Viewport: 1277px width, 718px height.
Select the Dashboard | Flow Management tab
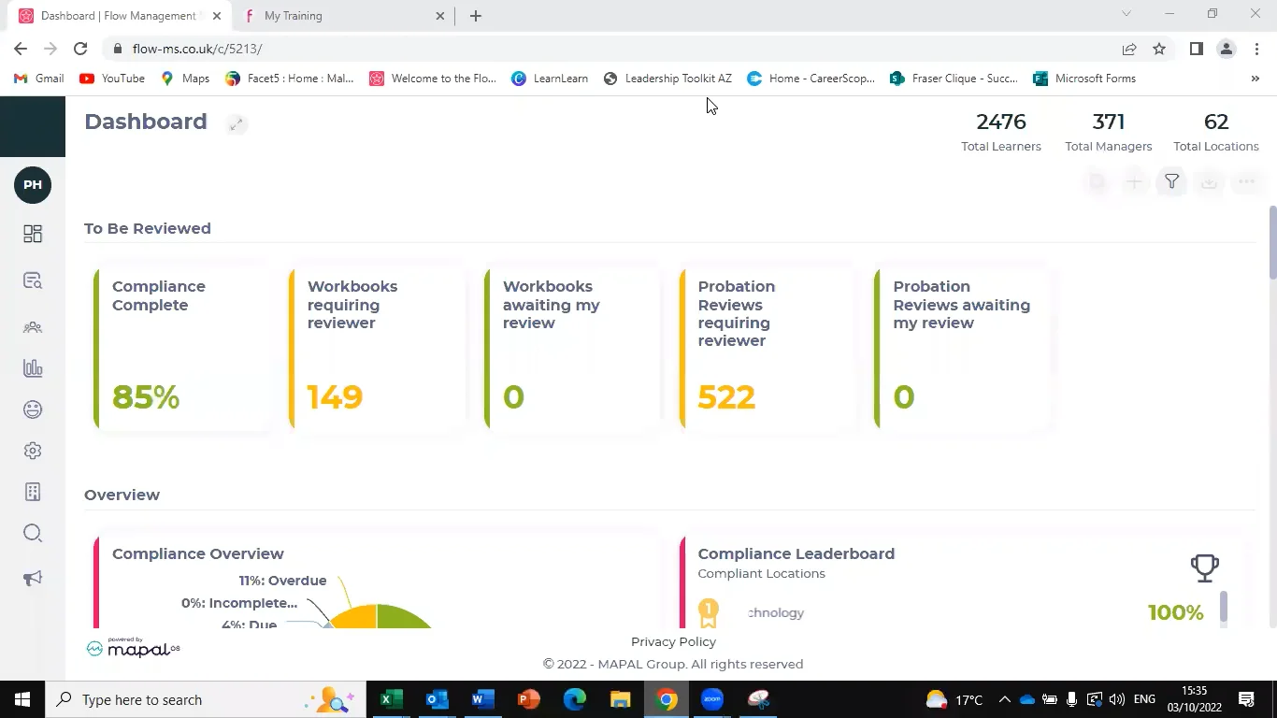coord(122,16)
